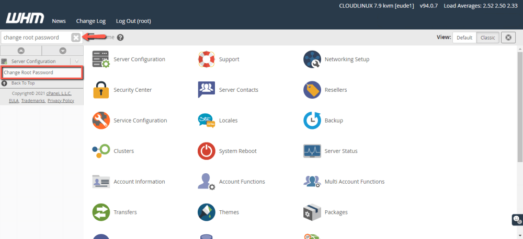Screen dimensions: 523x239
Task: Open the Networking Setup icon
Action: click(312, 59)
